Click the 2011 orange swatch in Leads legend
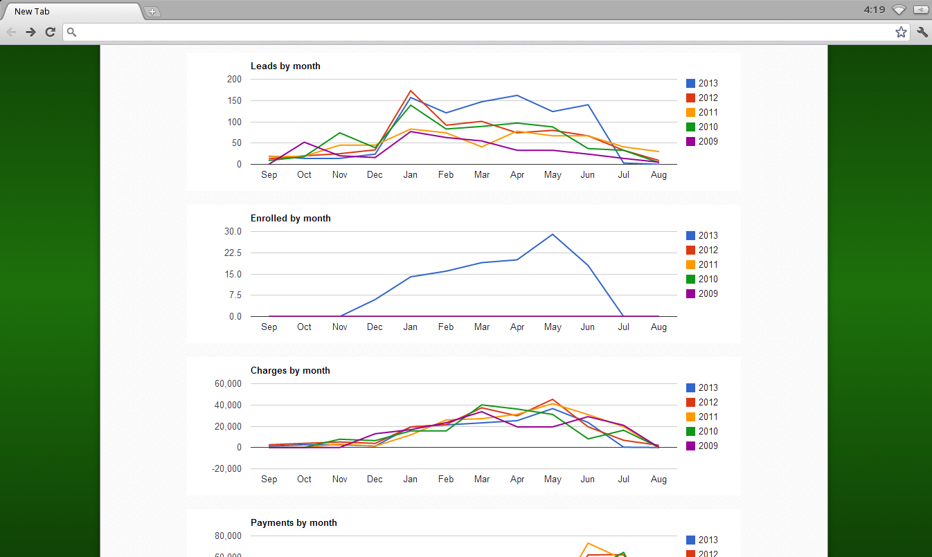The width and height of the screenshot is (932, 557). tap(690, 112)
